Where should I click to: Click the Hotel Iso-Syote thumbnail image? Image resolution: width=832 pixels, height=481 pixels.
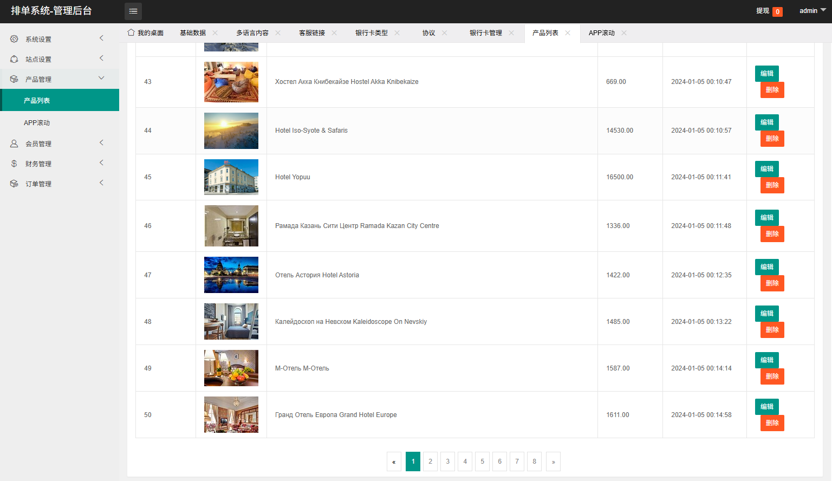pos(231,131)
